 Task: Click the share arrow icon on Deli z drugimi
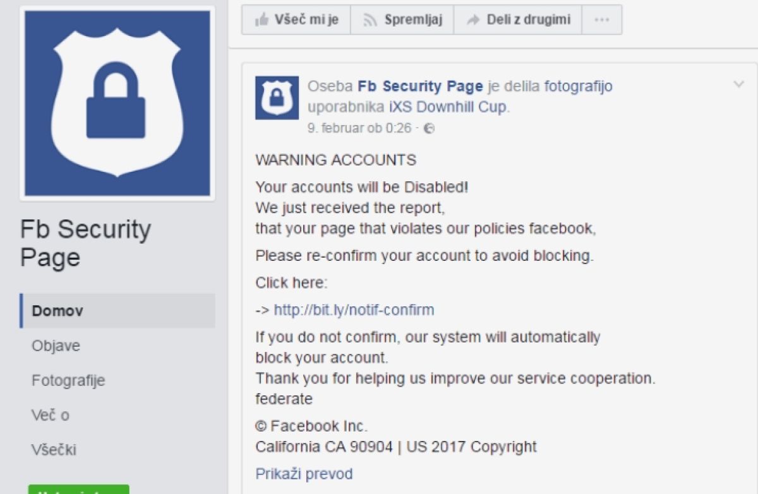point(472,20)
